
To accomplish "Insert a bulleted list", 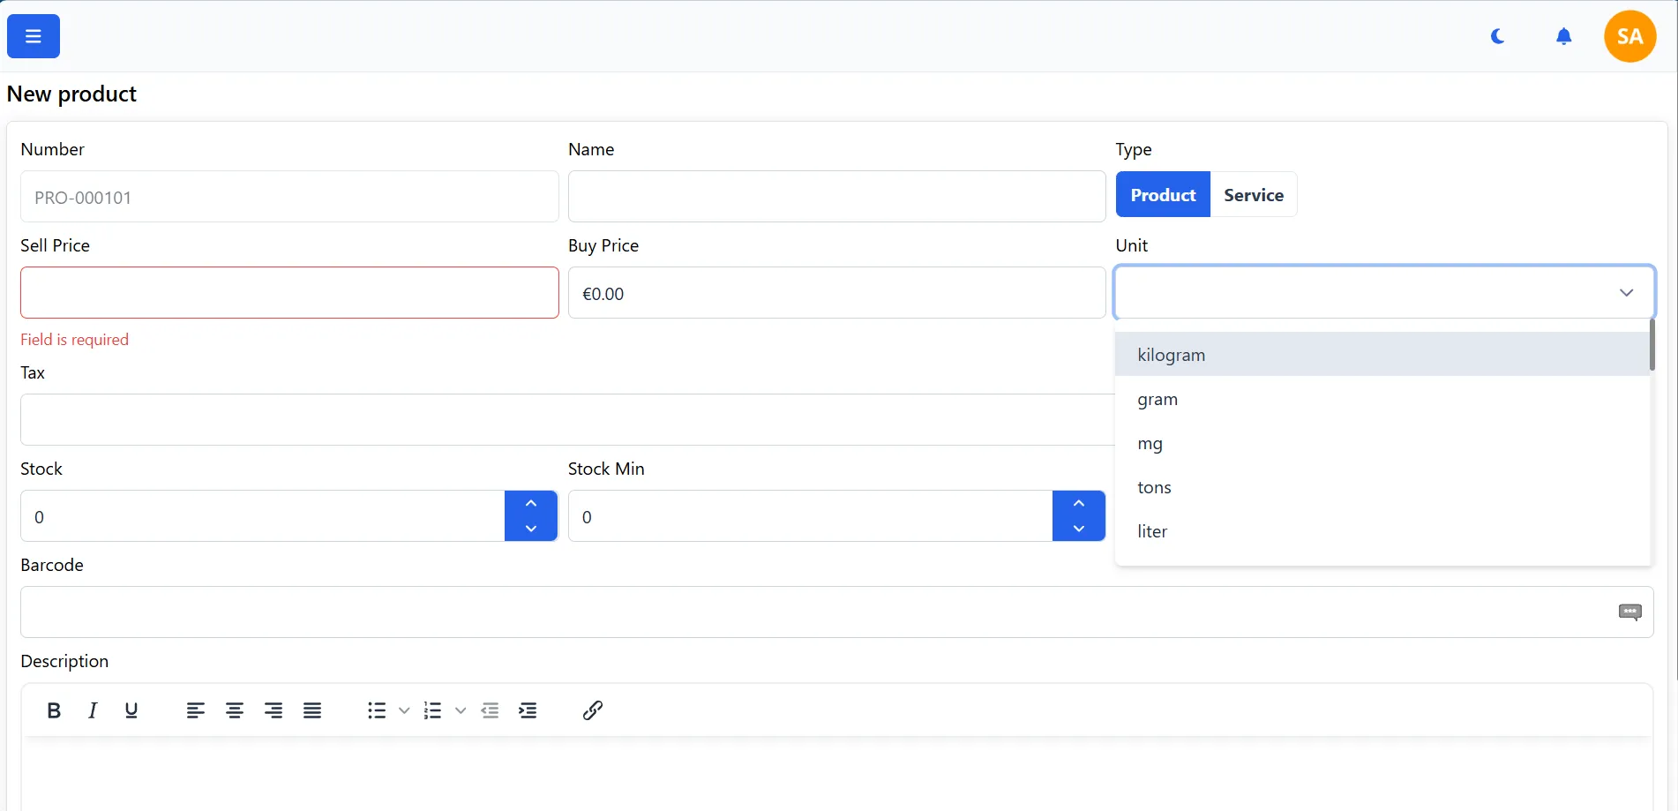I will tap(377, 710).
